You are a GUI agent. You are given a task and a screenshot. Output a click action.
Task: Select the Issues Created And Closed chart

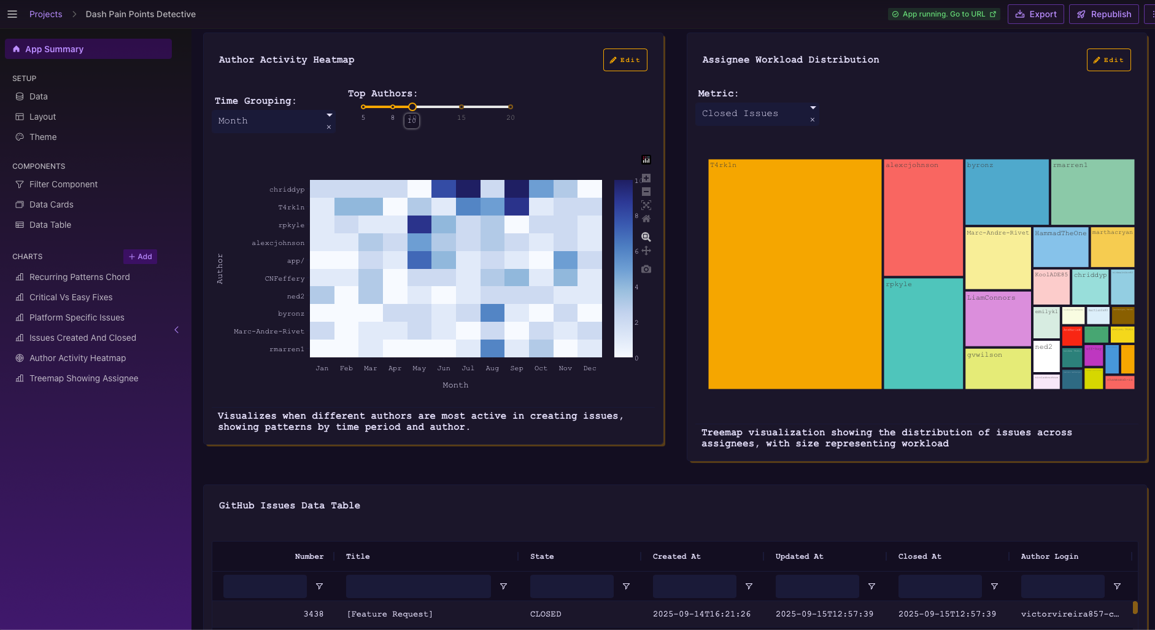[x=82, y=338]
